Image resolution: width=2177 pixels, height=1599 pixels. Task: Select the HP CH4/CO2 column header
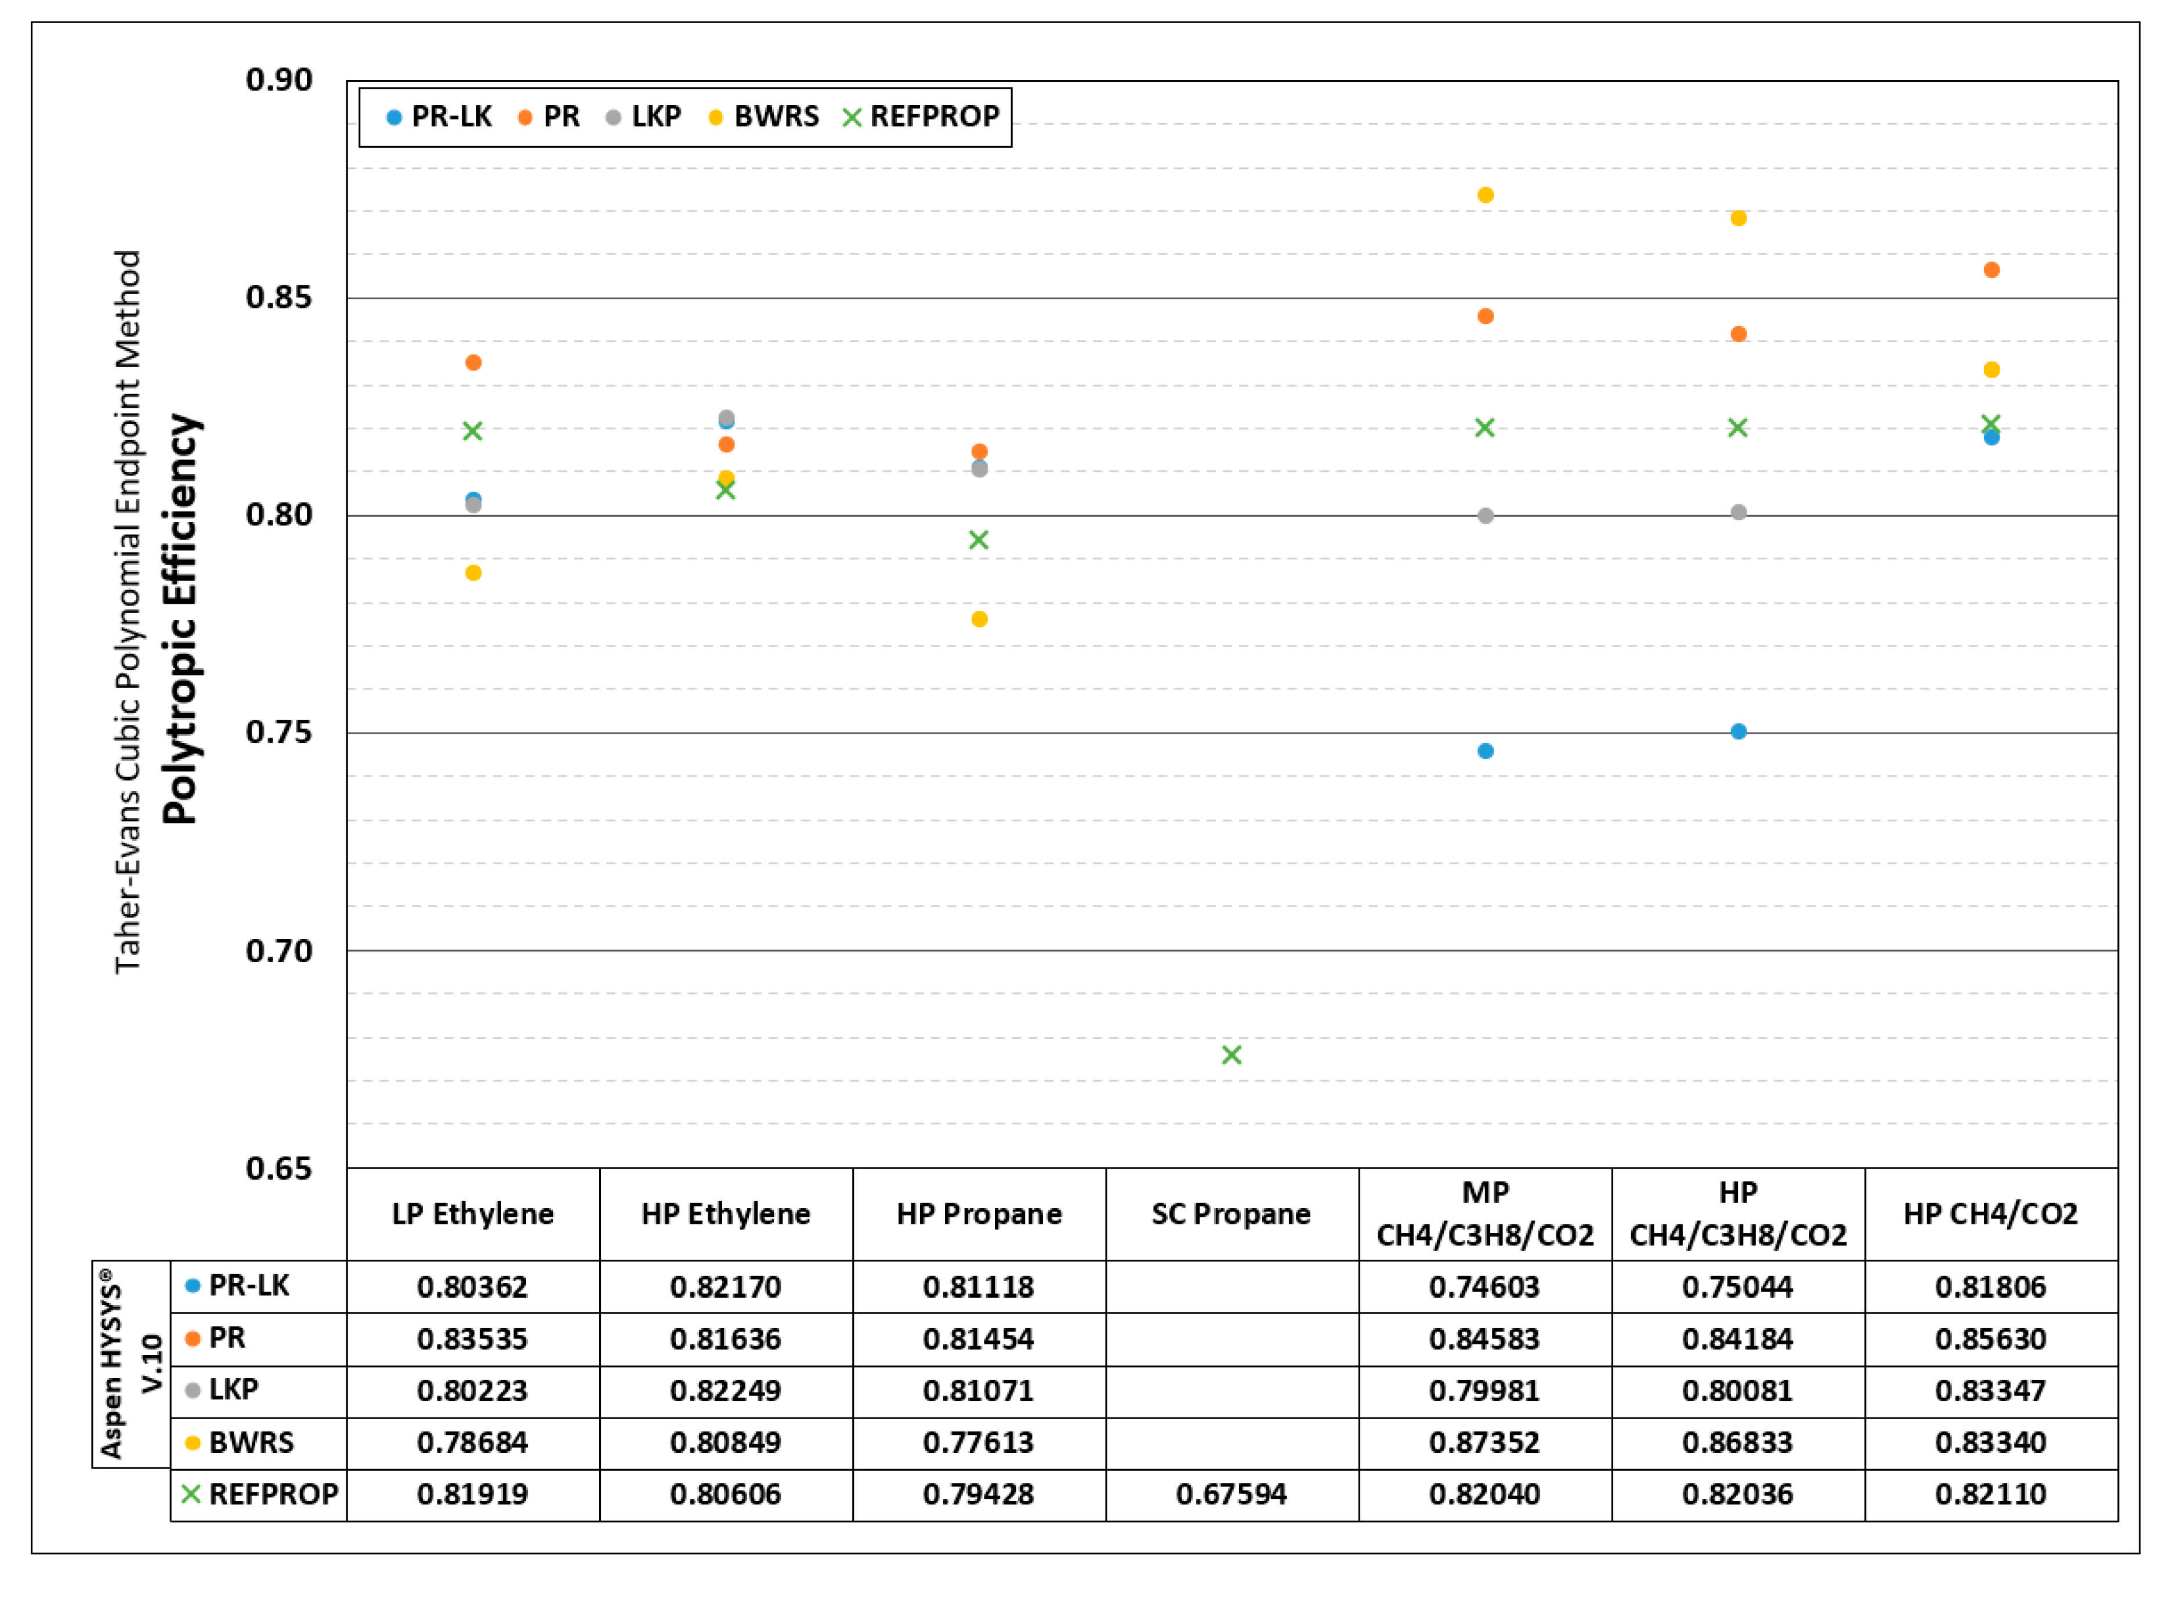[x=1990, y=1214]
